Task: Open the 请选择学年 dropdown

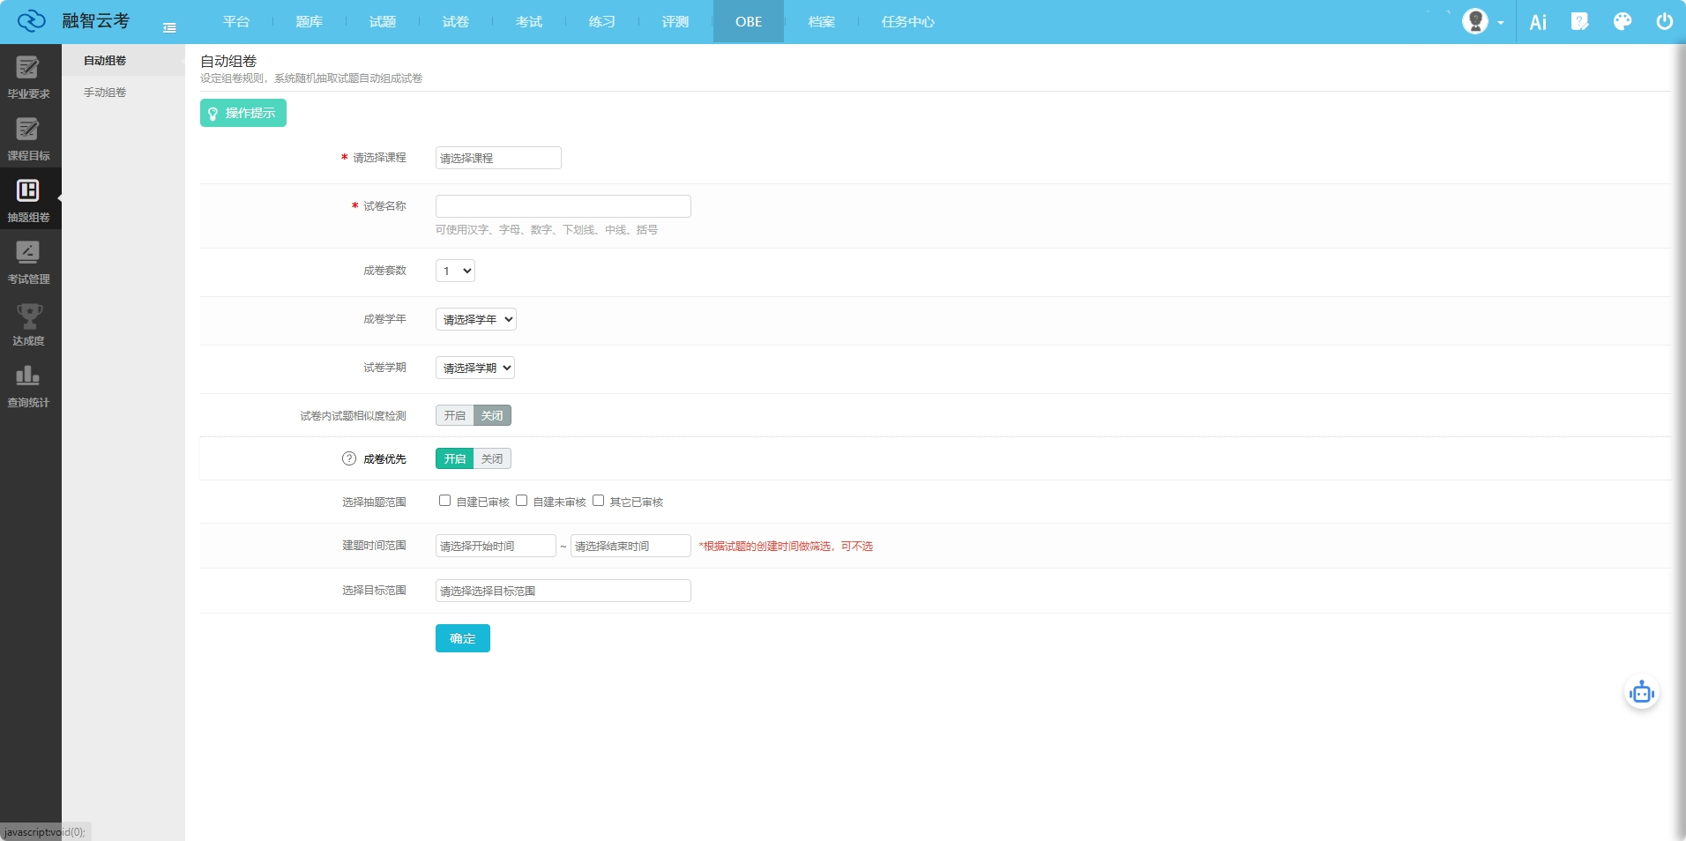Action: [x=475, y=319]
